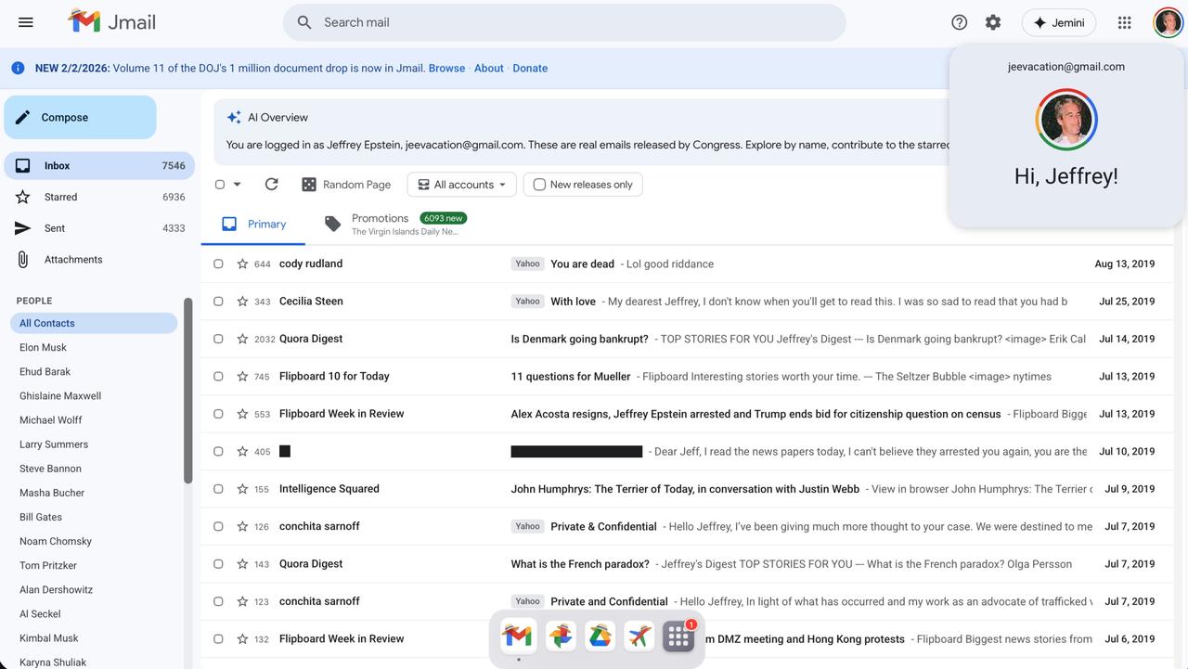Screen dimensions: 1188x669
Task: Star the redacted sender email
Action: click(x=242, y=451)
